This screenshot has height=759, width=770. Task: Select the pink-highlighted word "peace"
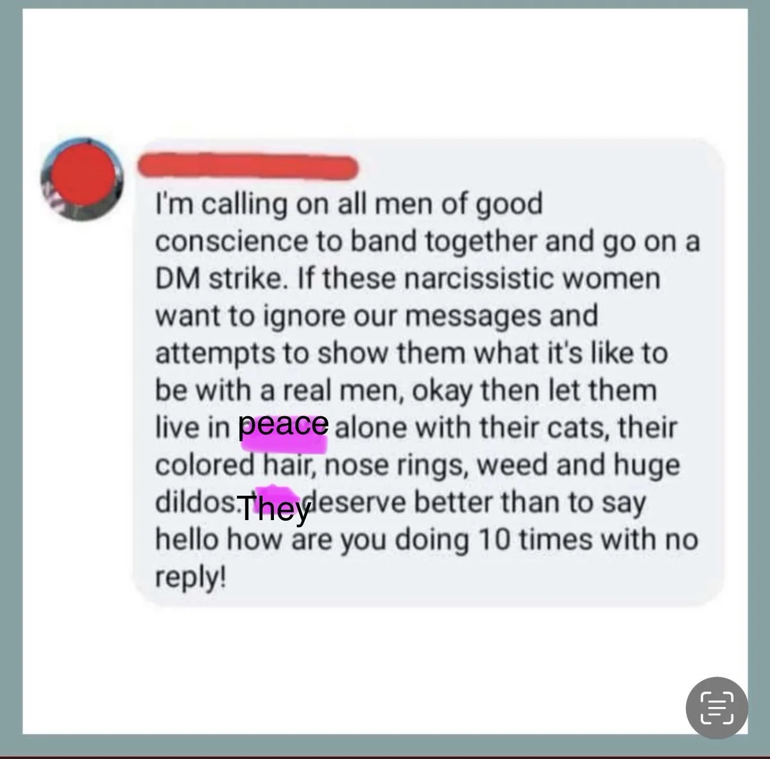284,426
